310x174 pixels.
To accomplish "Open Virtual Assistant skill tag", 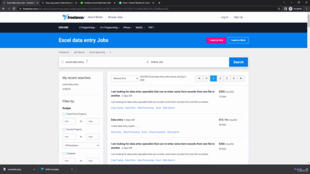I will pos(157,132).
